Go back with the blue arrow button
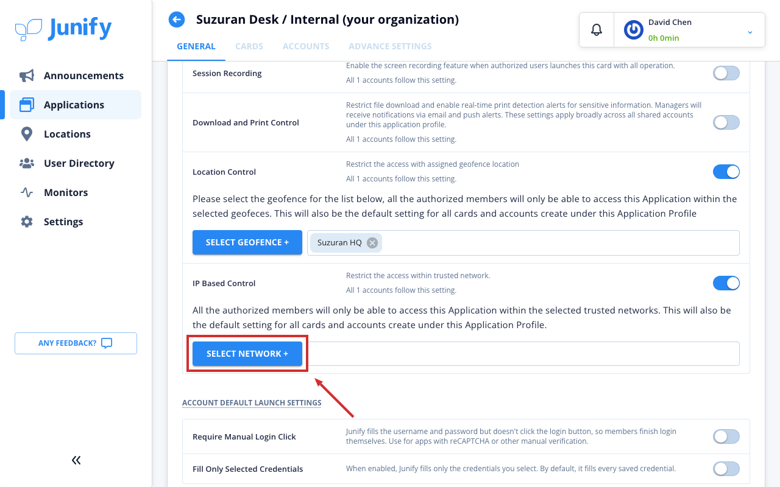This screenshot has height=487, width=780. click(177, 20)
